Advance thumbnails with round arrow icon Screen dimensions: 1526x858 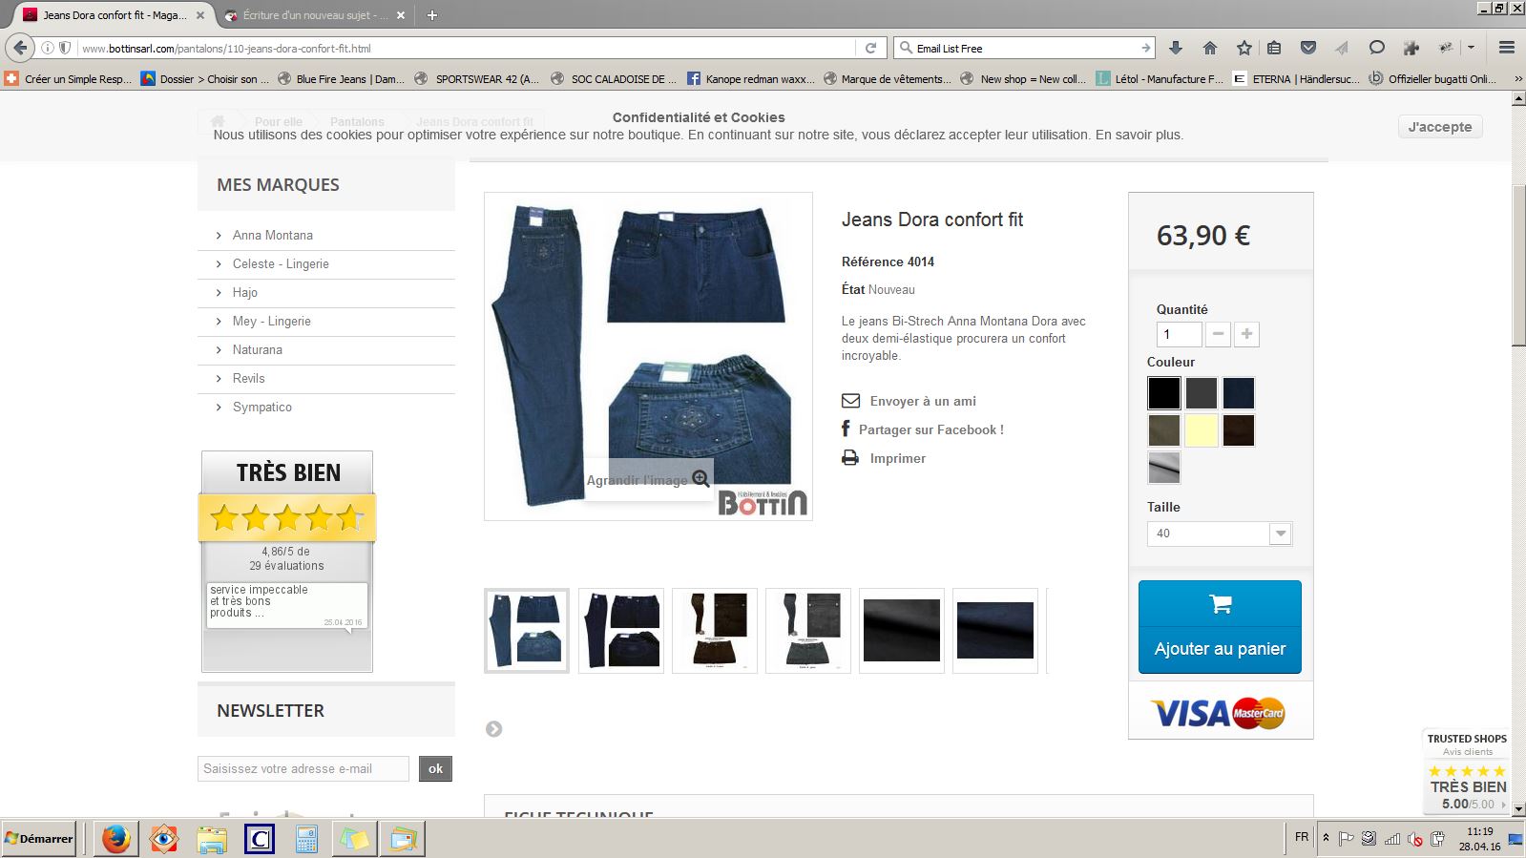[493, 729]
